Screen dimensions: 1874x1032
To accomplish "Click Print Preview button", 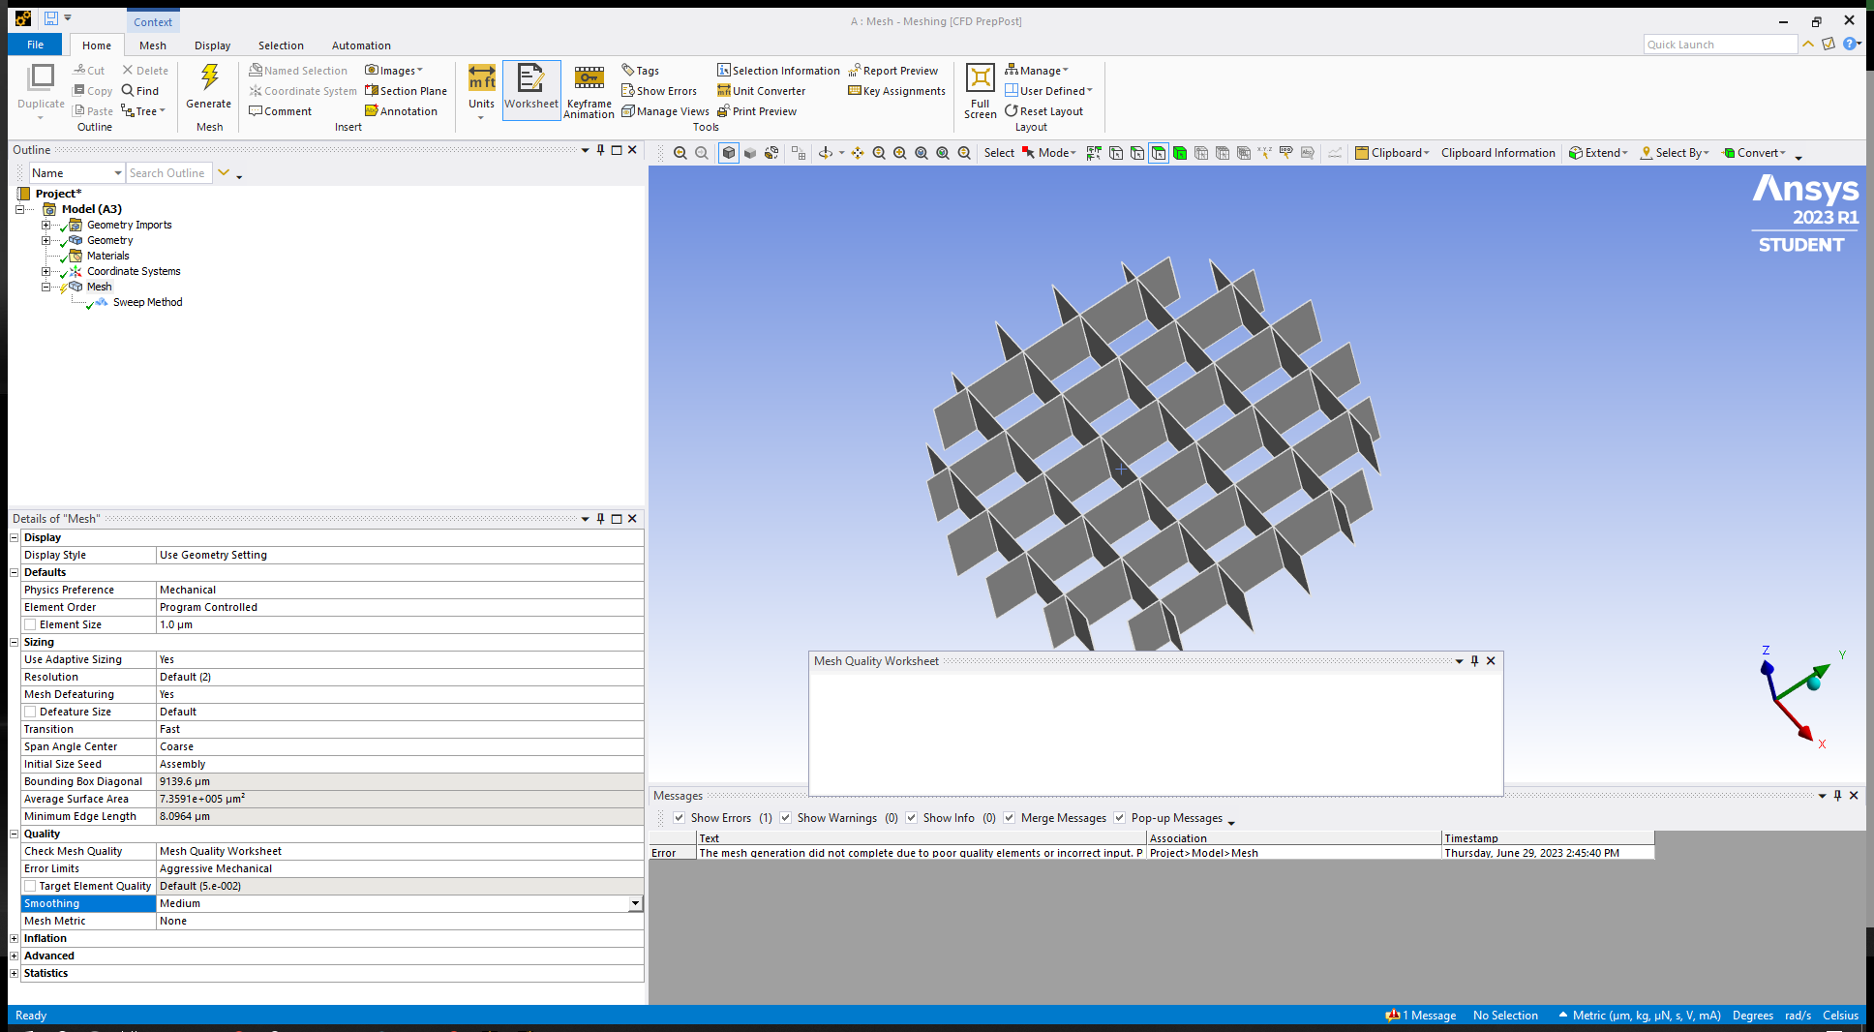I will point(757,111).
